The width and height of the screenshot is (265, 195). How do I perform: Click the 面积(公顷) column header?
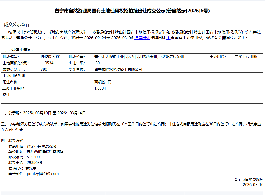coord(103,82)
